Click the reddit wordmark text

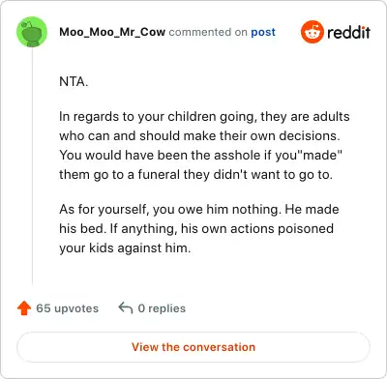[348, 32]
